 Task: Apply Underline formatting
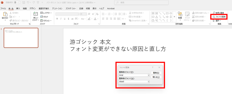point(64,19)
